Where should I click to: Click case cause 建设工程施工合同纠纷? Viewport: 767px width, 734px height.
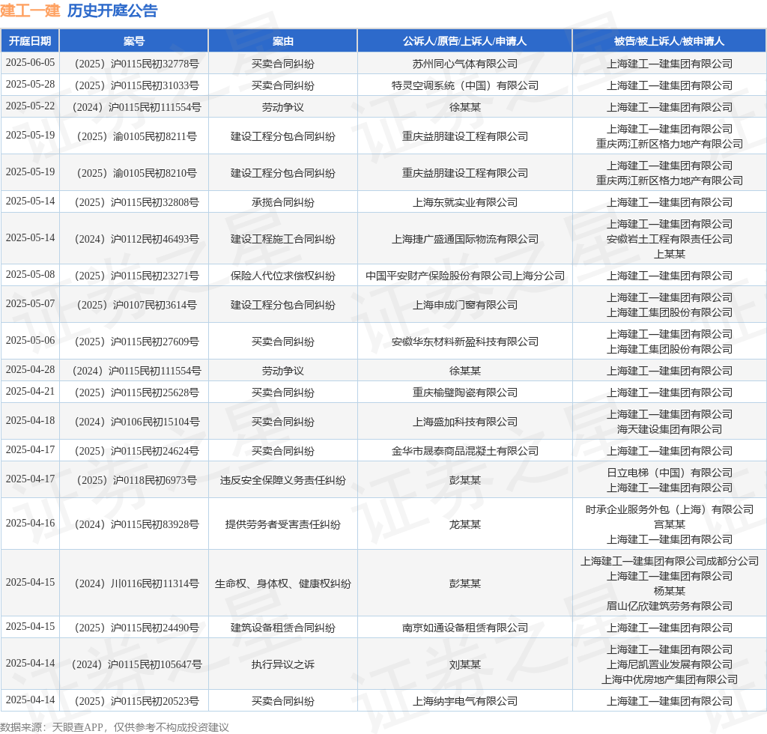tap(282, 239)
